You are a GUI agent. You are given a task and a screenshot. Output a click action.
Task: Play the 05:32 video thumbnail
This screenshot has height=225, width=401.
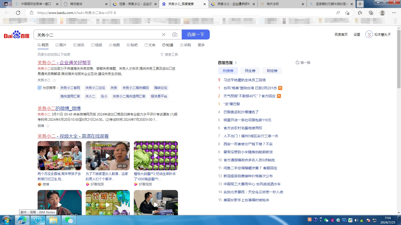coord(108,155)
